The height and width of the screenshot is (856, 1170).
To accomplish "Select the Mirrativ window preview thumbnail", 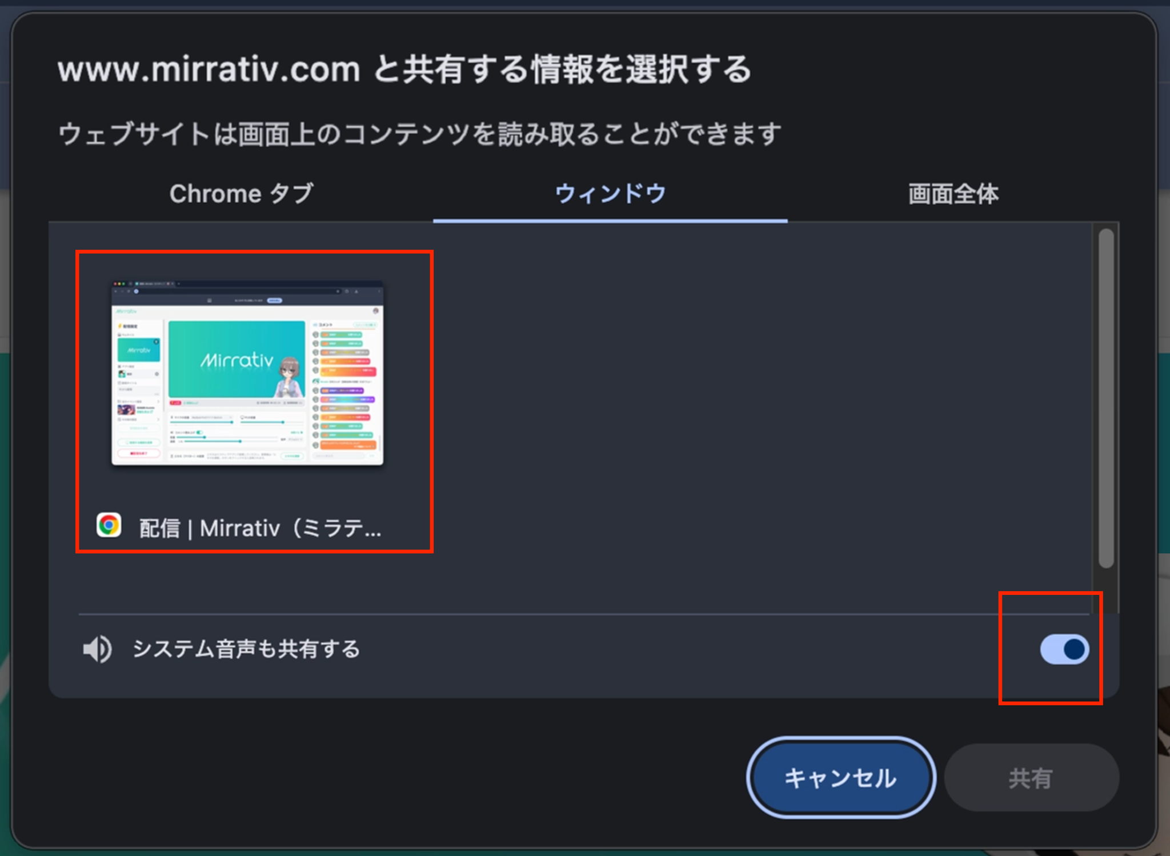I will tap(247, 373).
